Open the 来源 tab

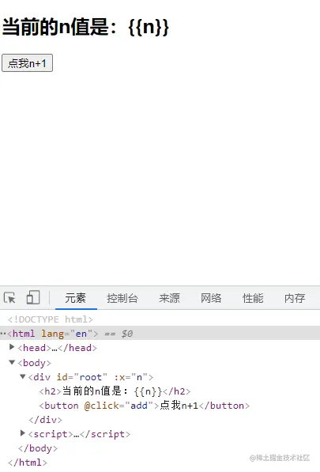[x=169, y=298]
